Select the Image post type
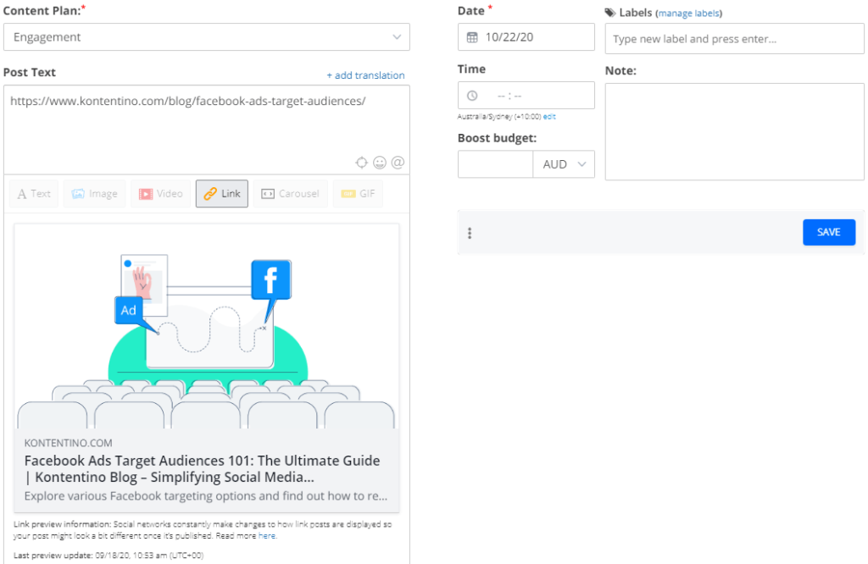The image size is (868, 564). (95, 194)
